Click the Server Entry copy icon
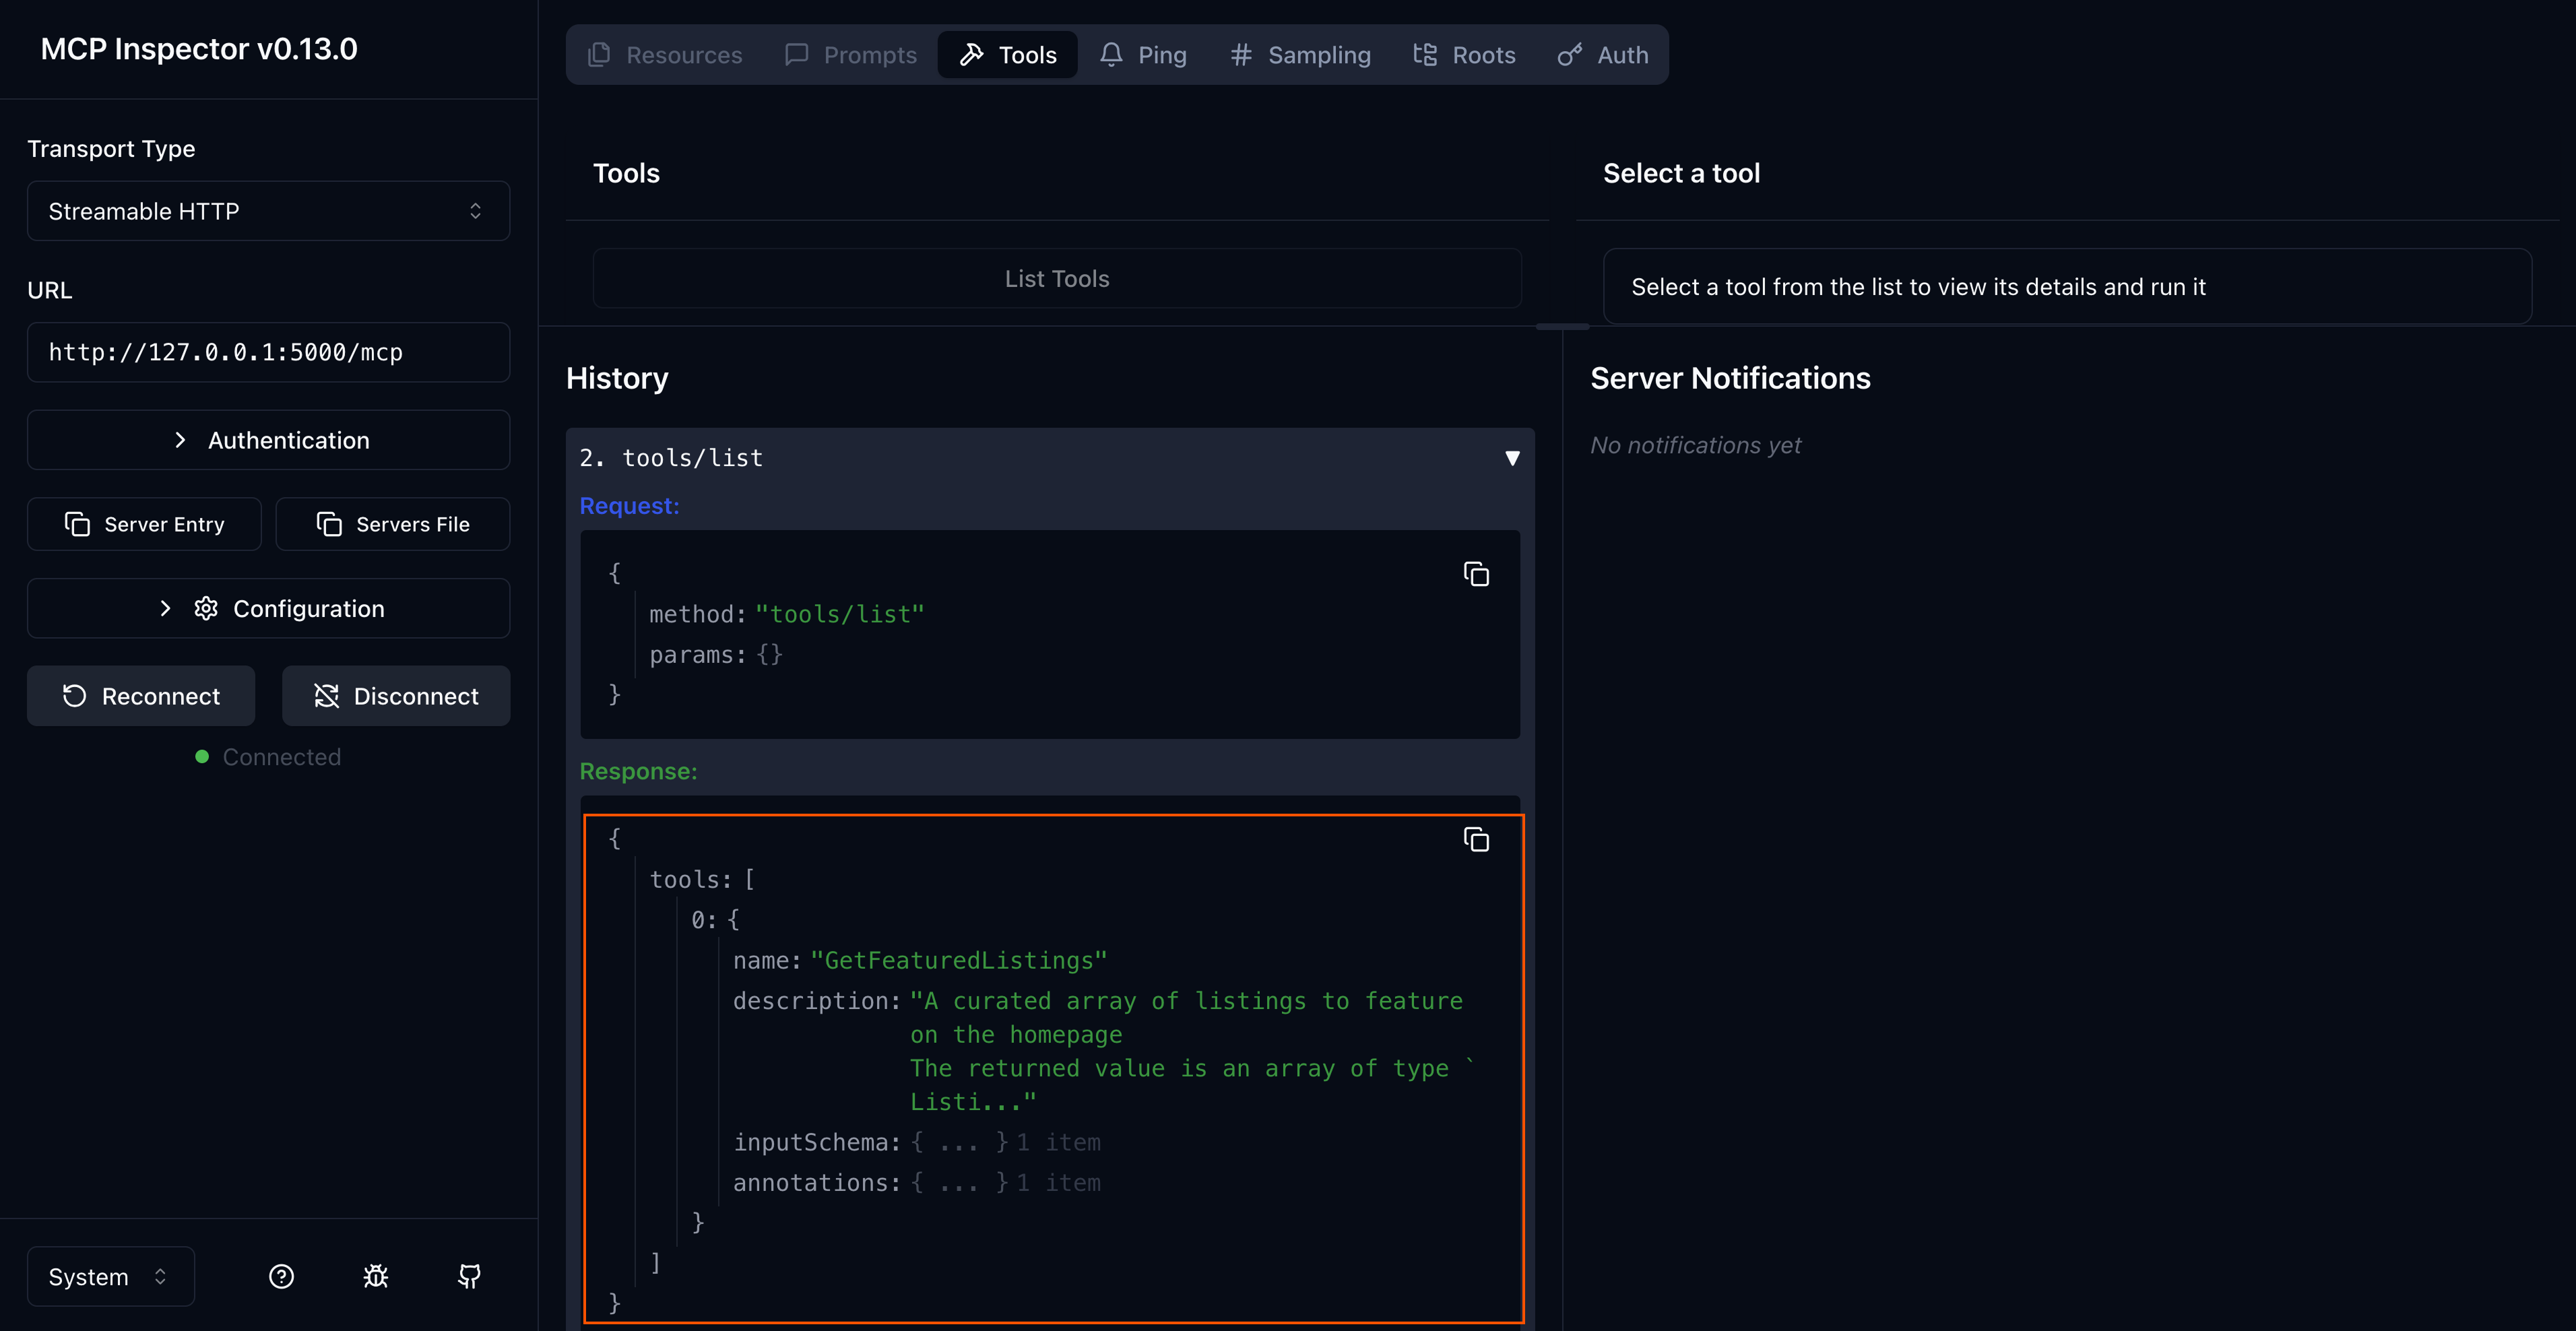This screenshot has height=1331, width=2576. click(x=78, y=523)
